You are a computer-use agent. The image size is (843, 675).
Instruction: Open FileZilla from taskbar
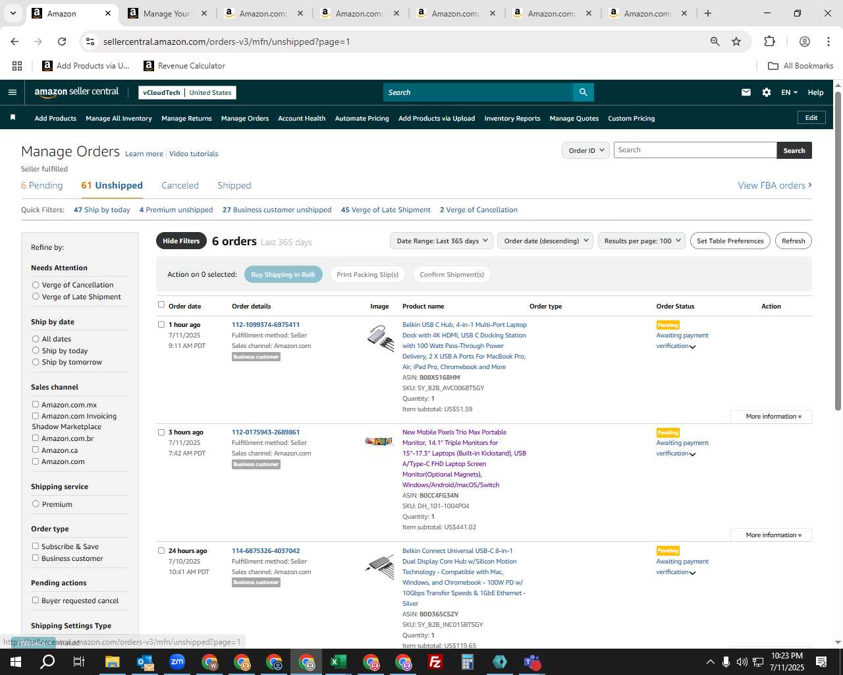(435, 662)
